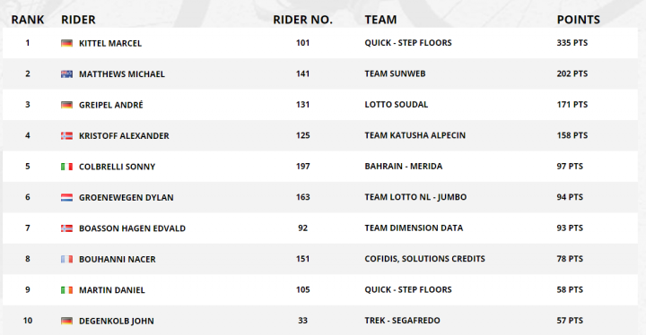Screen dimensions: 646x335
Task: Sort by the POINTS column header
Action: 579,20
